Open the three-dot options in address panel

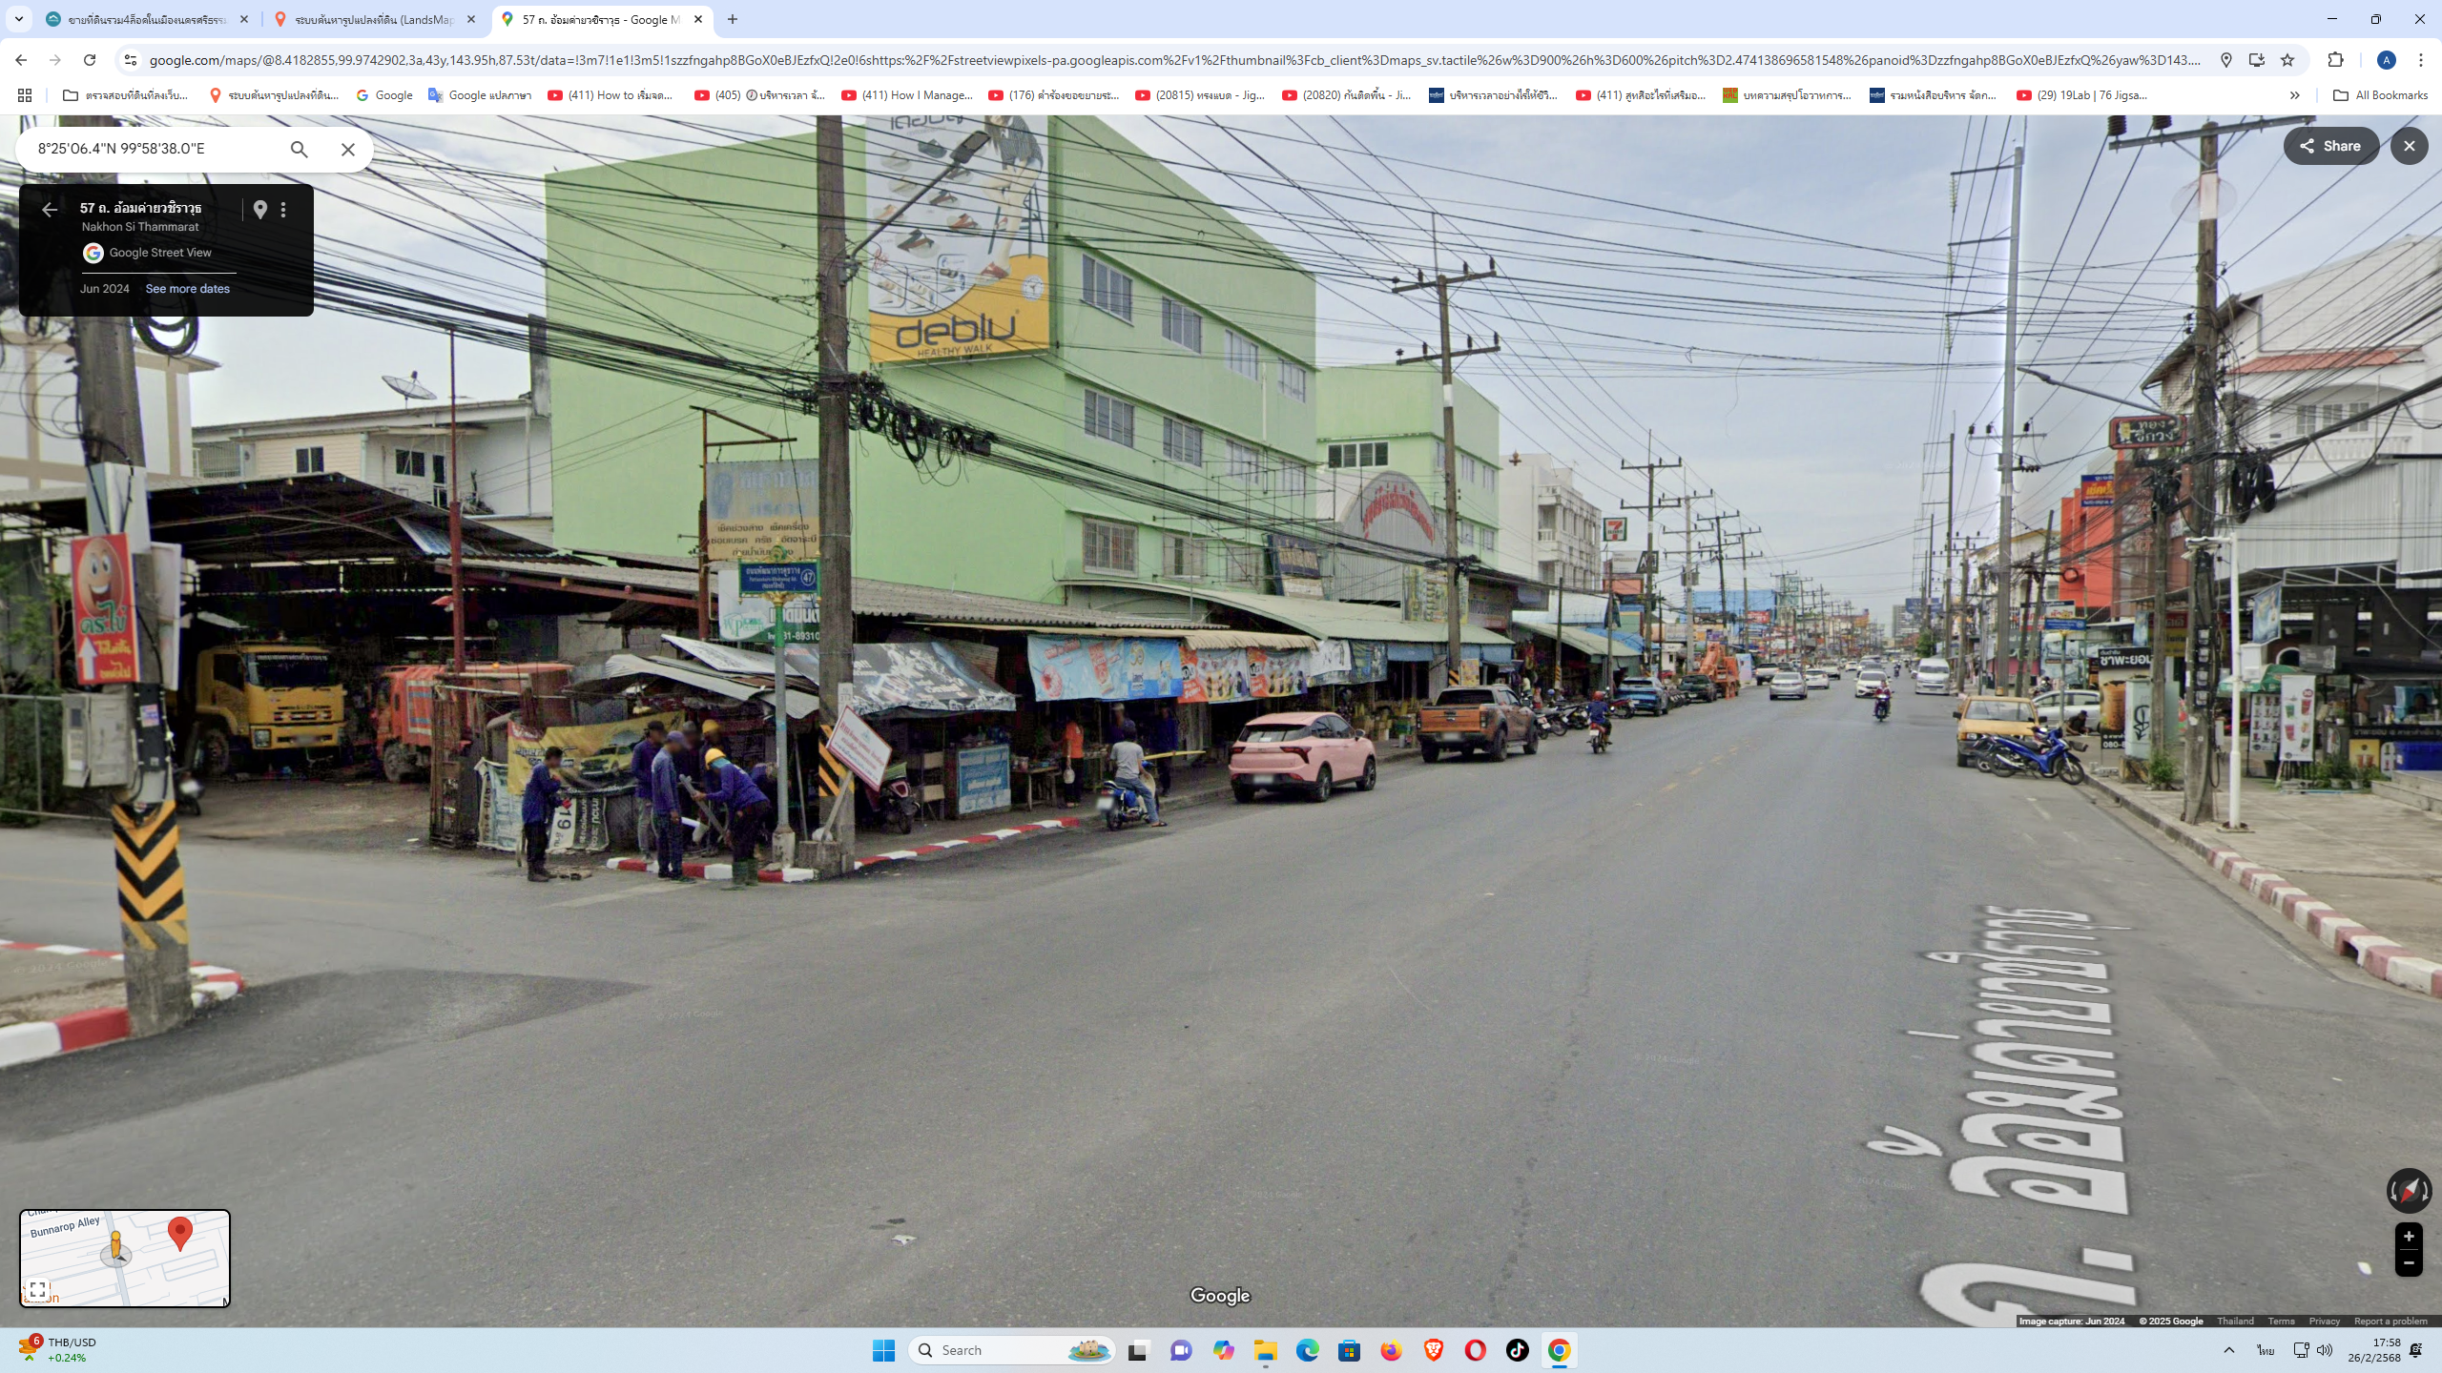283,209
